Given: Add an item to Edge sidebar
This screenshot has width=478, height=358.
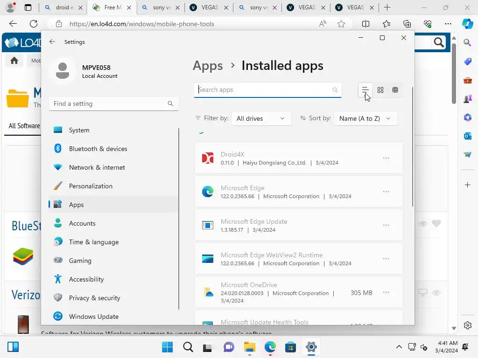Looking at the screenshot, I should 467,185.
